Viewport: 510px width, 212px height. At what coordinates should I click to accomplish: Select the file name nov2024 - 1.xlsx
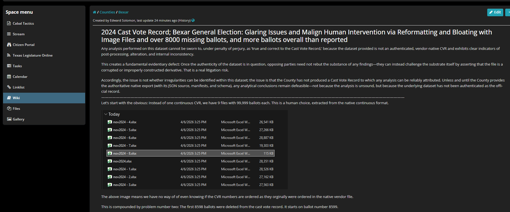click(x=125, y=169)
